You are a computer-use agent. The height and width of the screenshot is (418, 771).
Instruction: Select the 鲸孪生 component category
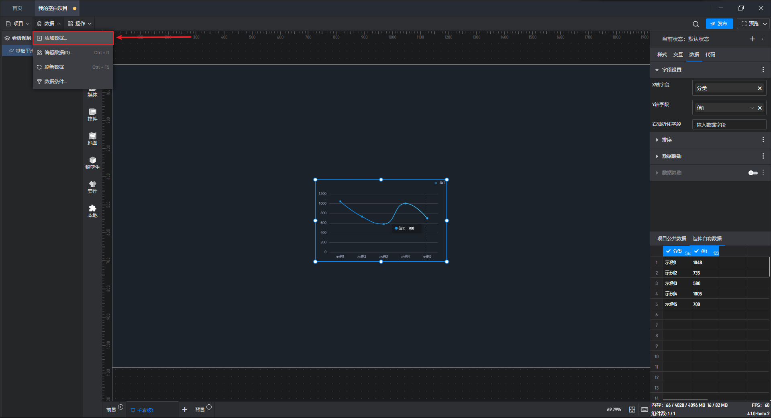(x=92, y=163)
